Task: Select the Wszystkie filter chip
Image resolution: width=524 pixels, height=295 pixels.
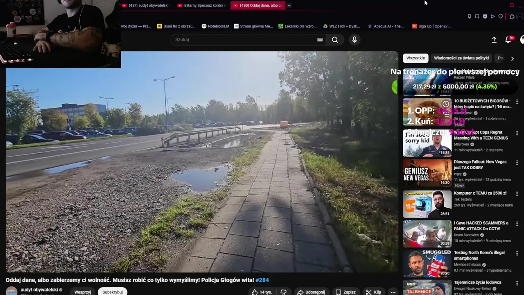Action: pos(416,58)
